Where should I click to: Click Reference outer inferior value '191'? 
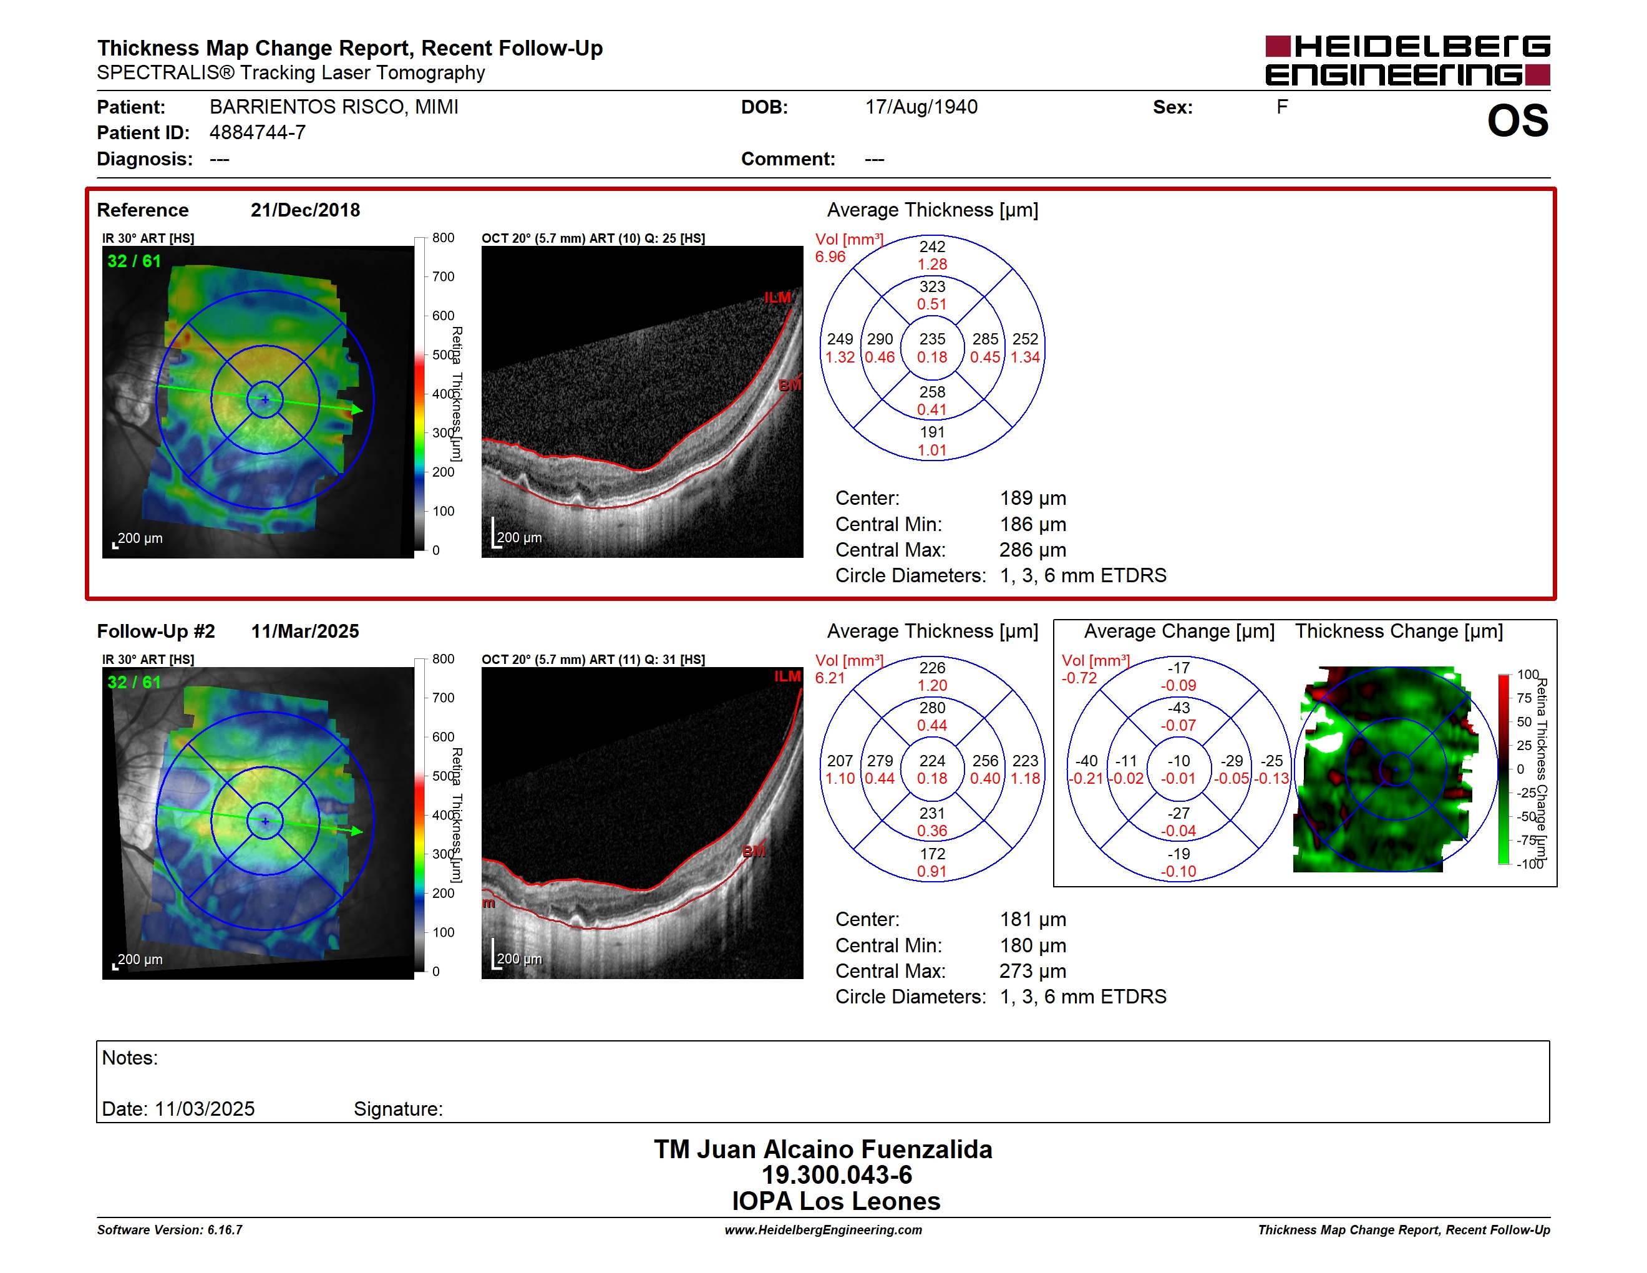pos(932,432)
